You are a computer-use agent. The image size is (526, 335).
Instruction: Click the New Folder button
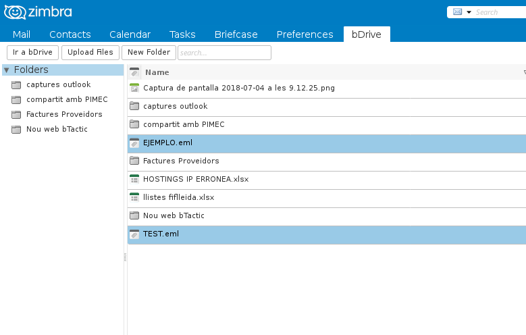[x=149, y=52]
